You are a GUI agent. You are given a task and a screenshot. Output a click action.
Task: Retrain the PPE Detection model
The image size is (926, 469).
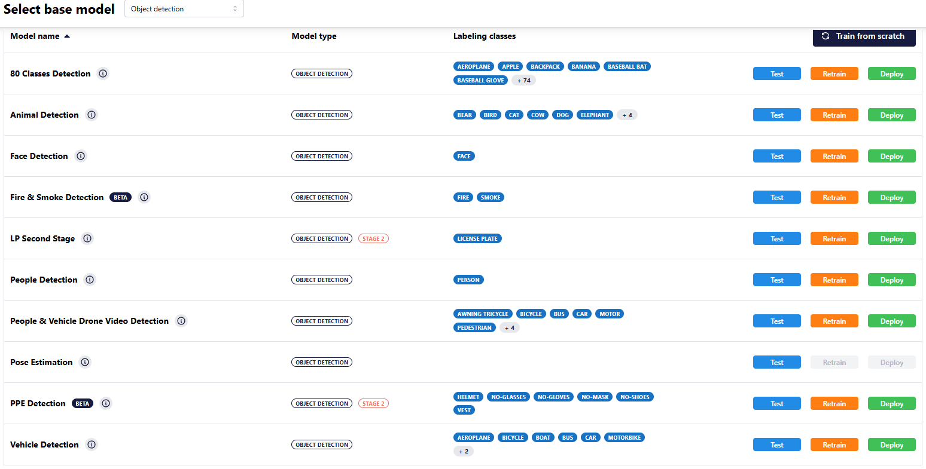click(x=834, y=403)
